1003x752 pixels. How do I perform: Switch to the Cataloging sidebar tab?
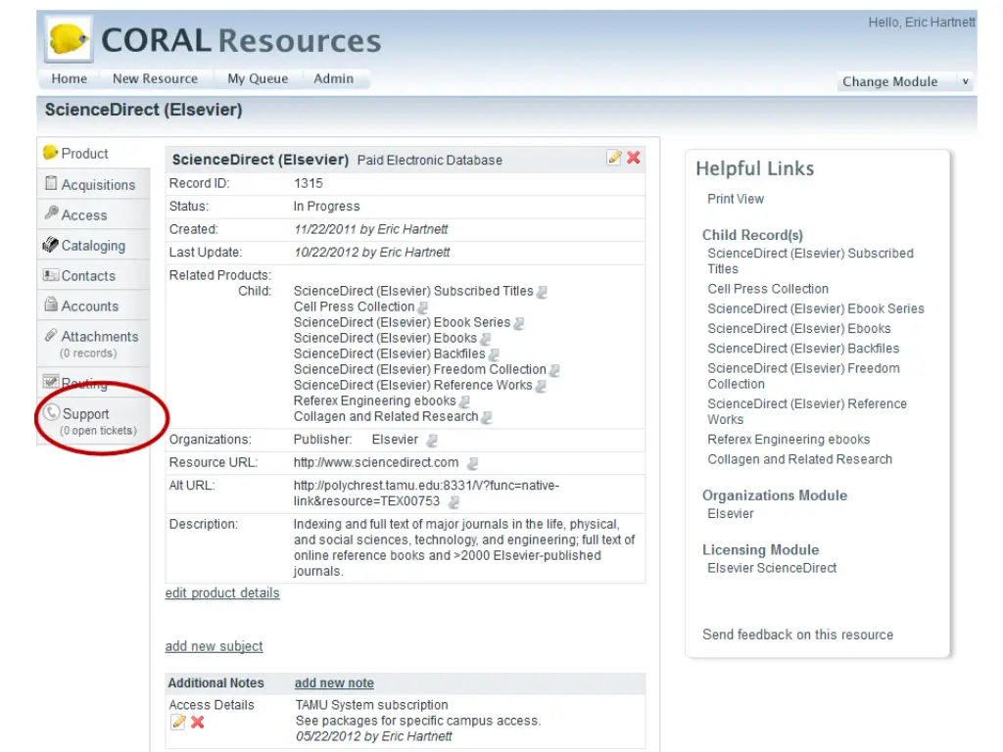pyautogui.click(x=92, y=246)
